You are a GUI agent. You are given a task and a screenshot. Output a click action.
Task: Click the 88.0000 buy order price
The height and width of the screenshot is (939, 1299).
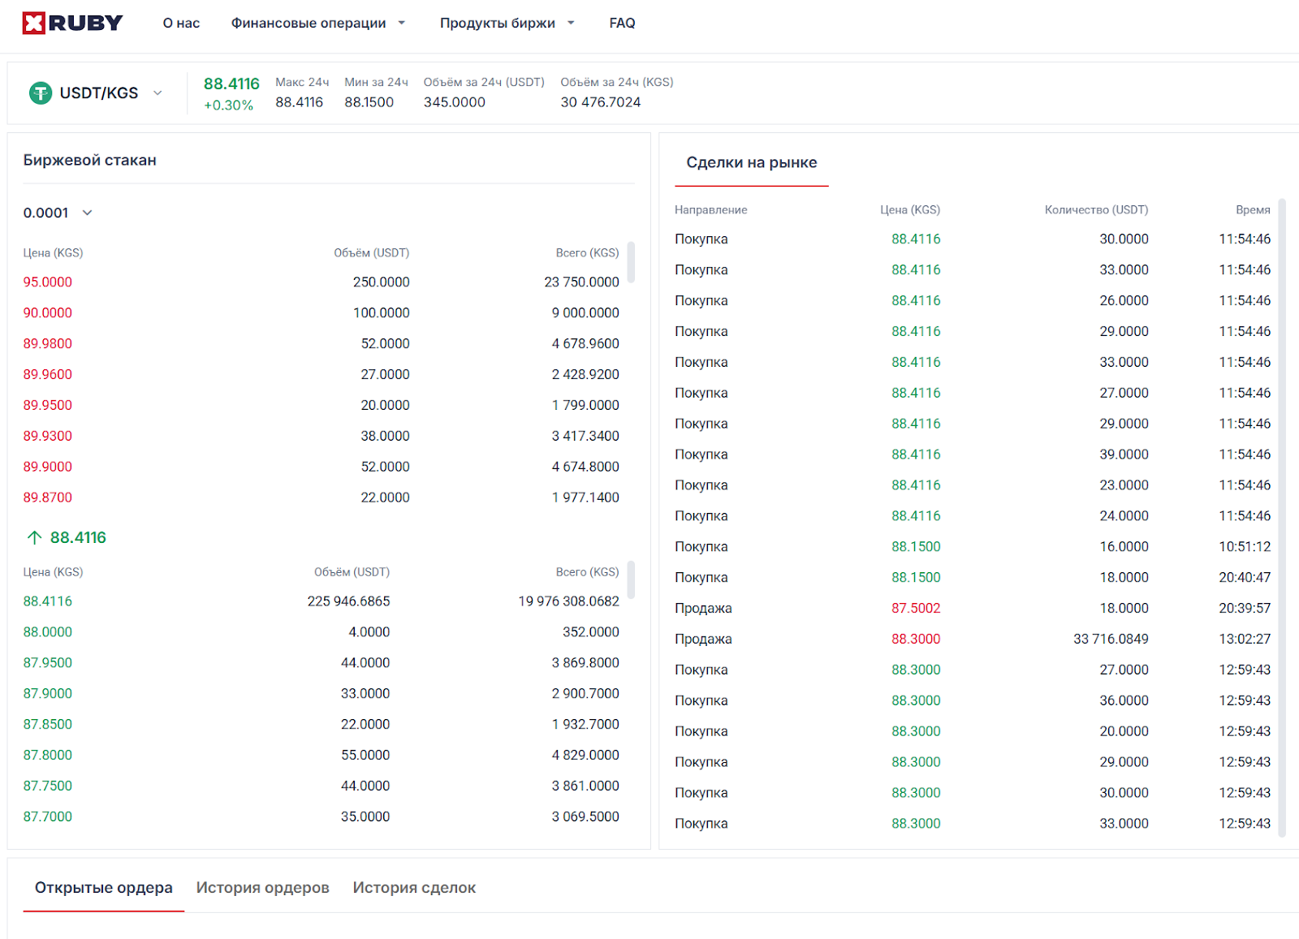coord(48,632)
